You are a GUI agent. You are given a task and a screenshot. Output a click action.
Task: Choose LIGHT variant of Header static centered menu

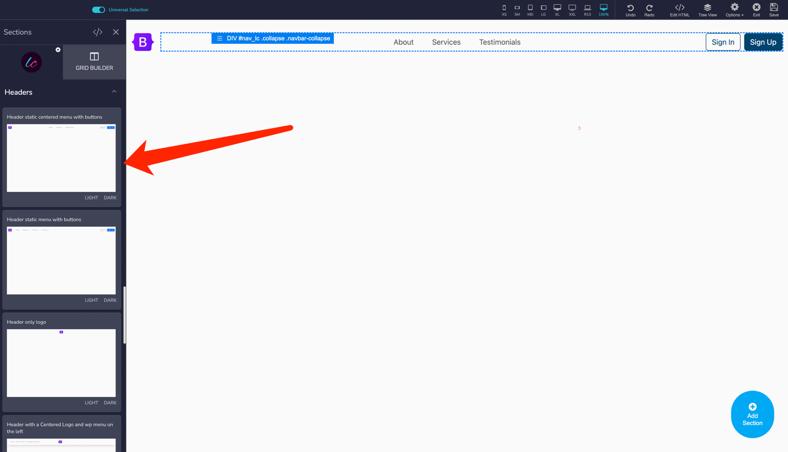(x=91, y=198)
